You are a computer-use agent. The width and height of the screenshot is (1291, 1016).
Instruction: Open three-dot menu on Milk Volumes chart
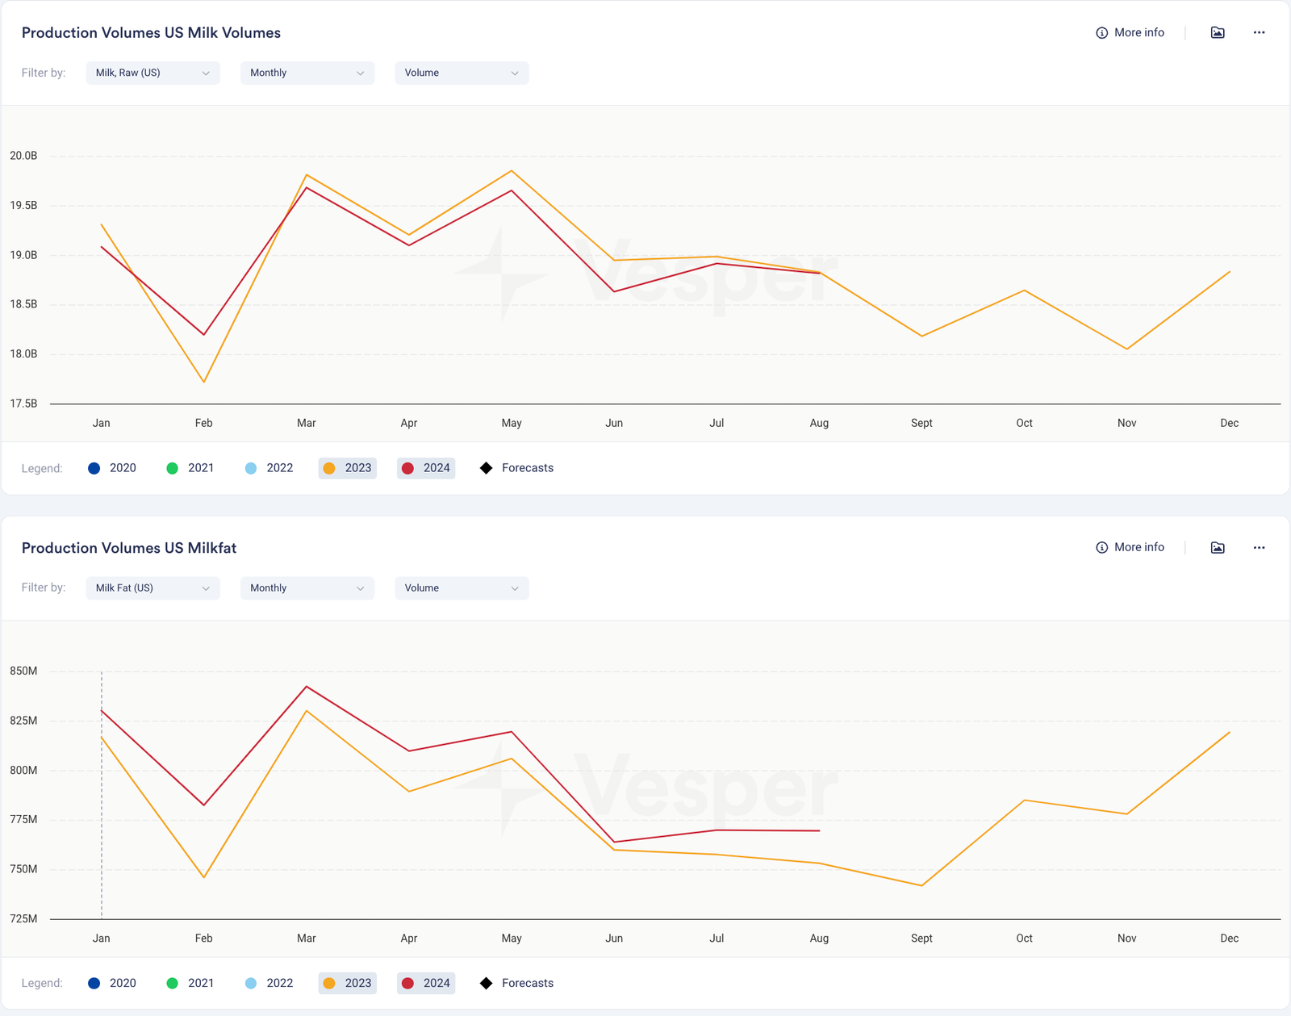(x=1259, y=33)
